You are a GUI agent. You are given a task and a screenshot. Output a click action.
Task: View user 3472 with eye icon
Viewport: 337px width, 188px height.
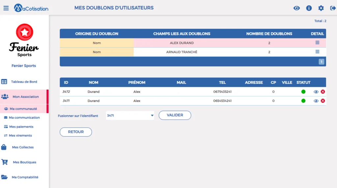pyautogui.click(x=316, y=92)
